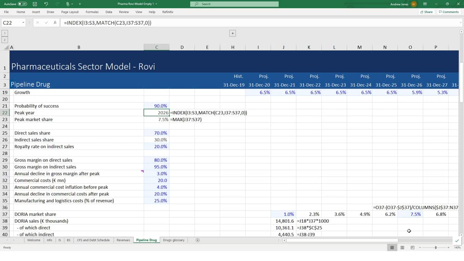Image resolution: width=464 pixels, height=261 pixels.
Task: Open Ribbon Display Options icon
Action: click(425, 4)
